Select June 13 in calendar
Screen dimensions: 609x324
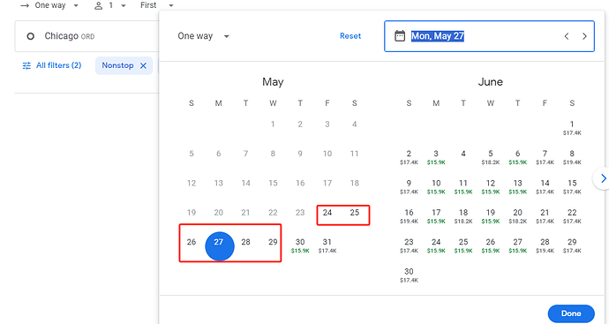click(518, 186)
